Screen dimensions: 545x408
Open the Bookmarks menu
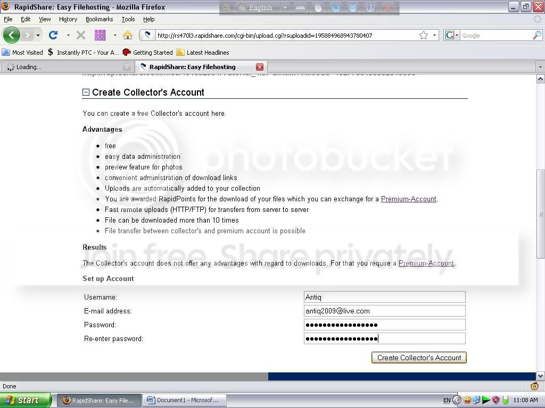[x=100, y=19]
